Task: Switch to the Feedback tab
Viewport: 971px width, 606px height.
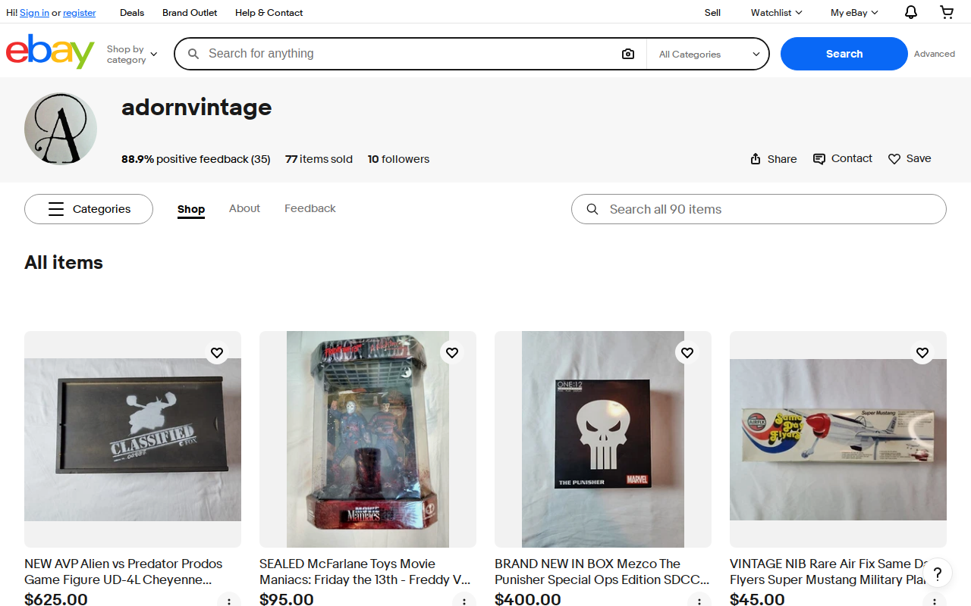Action: click(x=310, y=208)
